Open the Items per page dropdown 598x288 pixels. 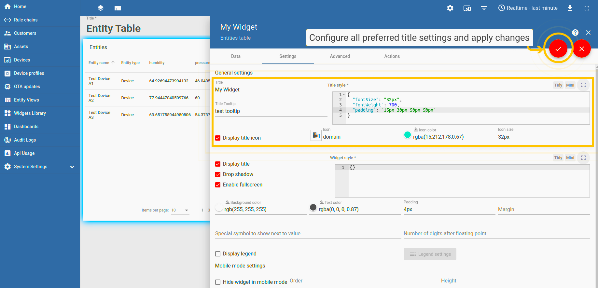180,210
